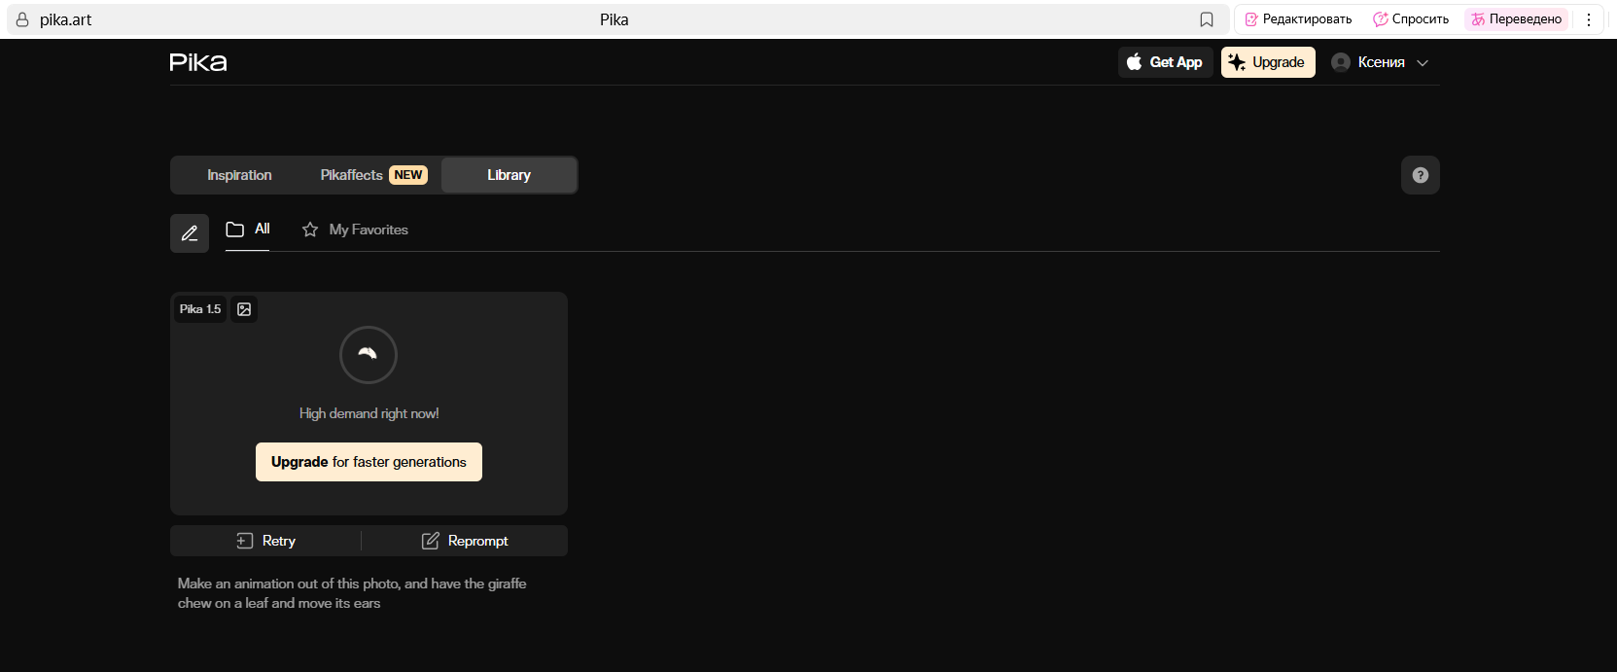
Task: Filter by My Favorites
Action: coord(355,230)
